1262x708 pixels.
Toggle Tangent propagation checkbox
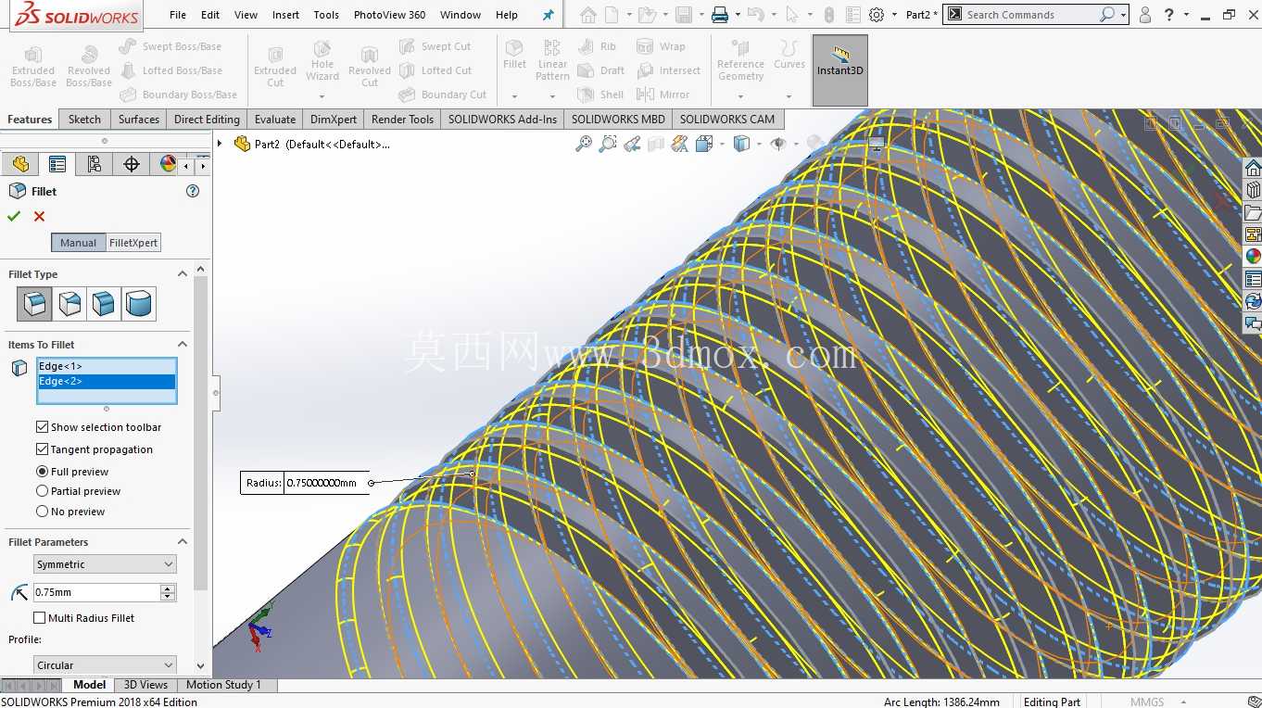(42, 449)
